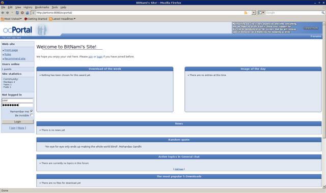Open the address bar history dropdown
This screenshot has width=326, height=193.
[x=254, y=13]
